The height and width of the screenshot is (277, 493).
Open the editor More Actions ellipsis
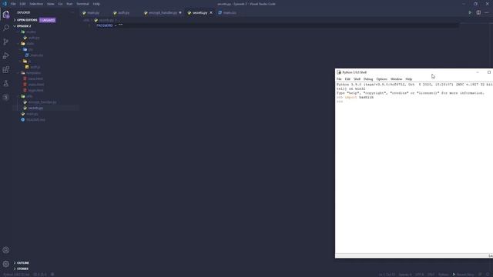pos(486,12)
